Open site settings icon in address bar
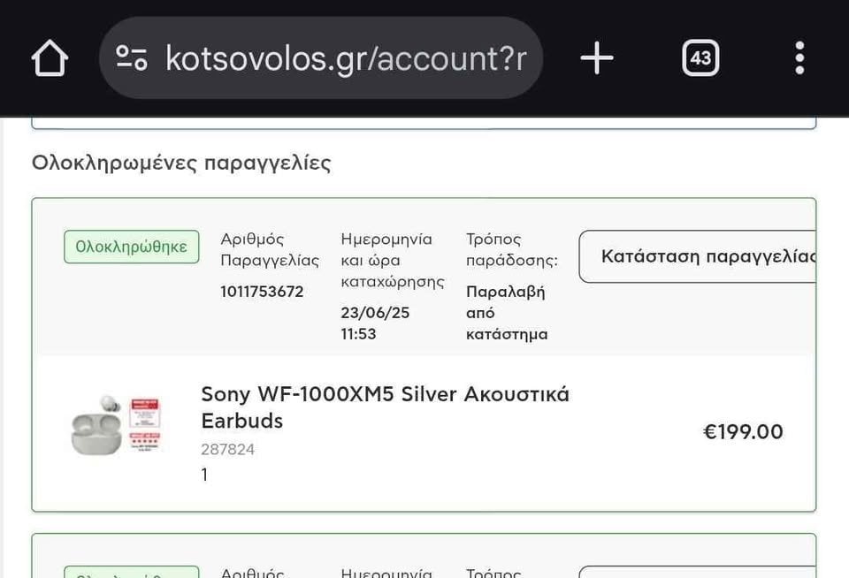The width and height of the screenshot is (849, 578). 132,58
